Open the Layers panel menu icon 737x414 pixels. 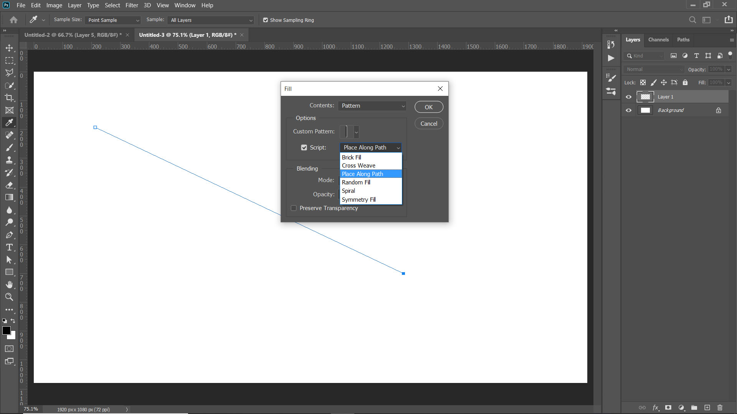click(732, 40)
